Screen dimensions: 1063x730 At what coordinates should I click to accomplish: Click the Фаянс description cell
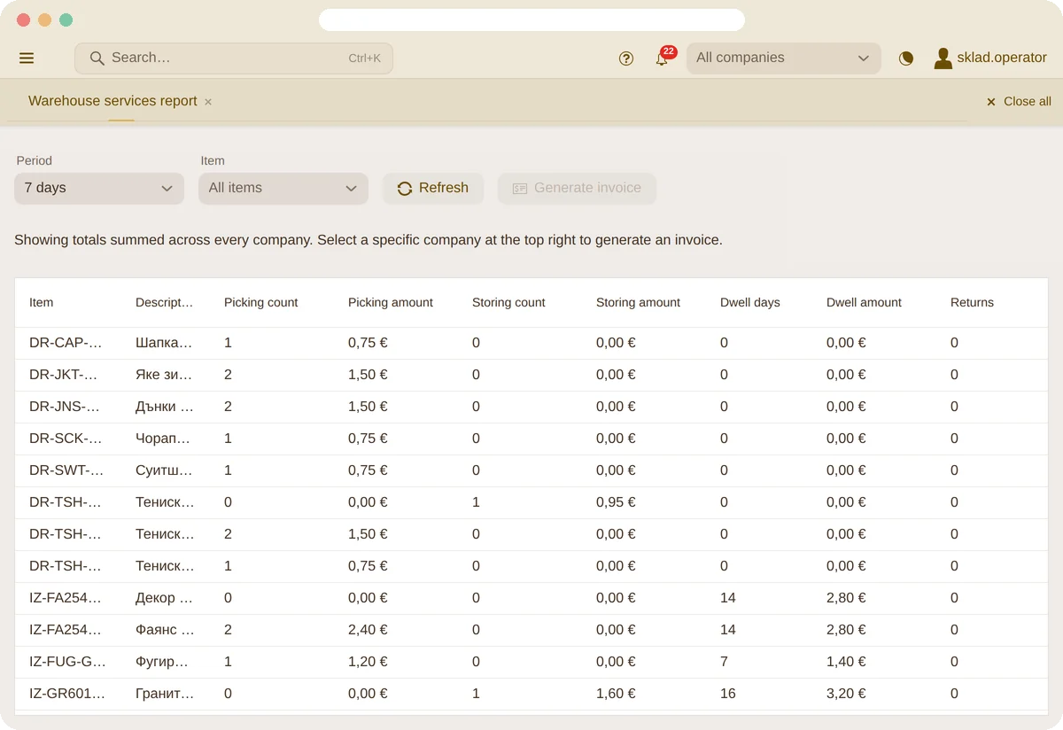click(165, 630)
